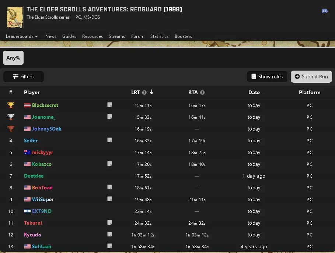Open the Filters panel
The height and width of the screenshot is (253, 335).
[x=24, y=76]
